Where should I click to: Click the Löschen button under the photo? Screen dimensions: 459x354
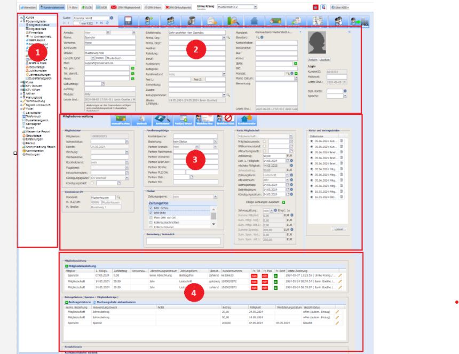326,60
